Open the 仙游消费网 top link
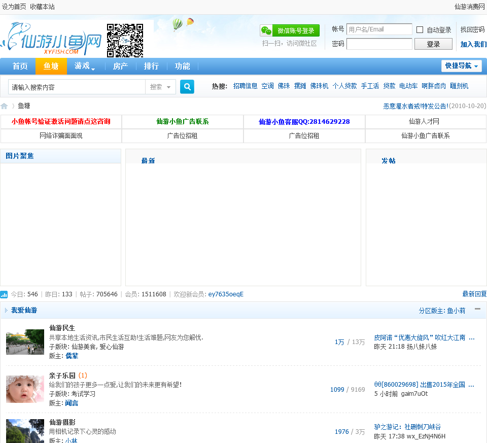Viewport: 487px width, 443px height. tap(470, 7)
